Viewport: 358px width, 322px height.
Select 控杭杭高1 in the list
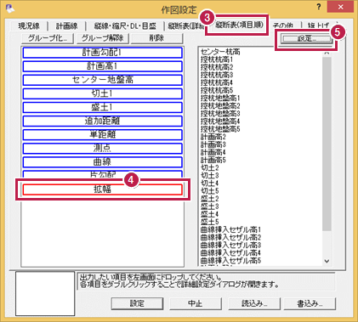(217, 59)
